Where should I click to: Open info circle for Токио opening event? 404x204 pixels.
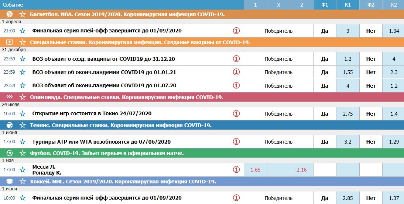pos(236,113)
